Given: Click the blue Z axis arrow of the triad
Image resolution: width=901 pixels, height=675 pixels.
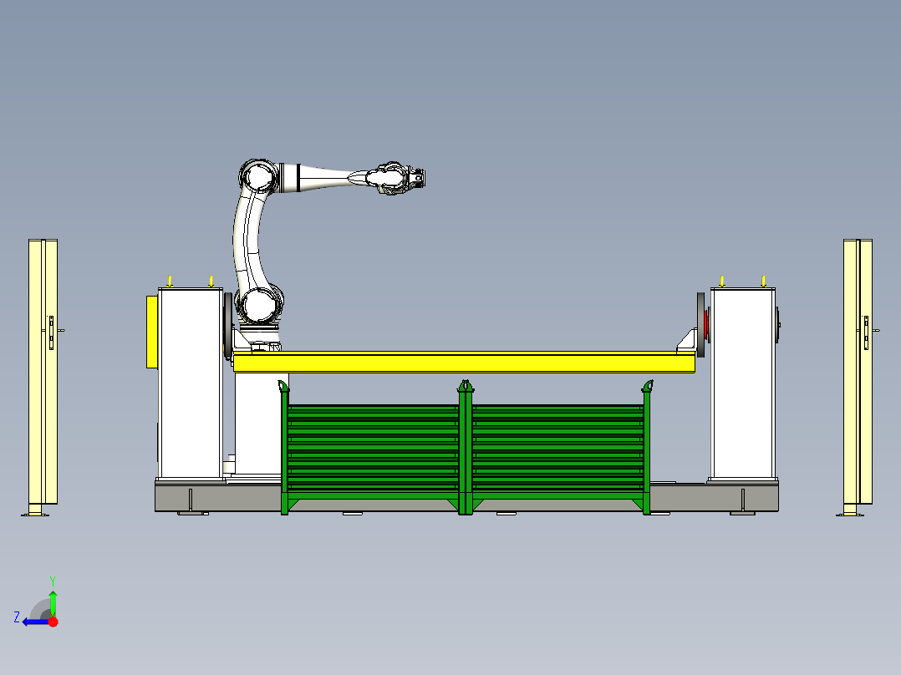Looking at the screenshot, I should click(x=35, y=622).
